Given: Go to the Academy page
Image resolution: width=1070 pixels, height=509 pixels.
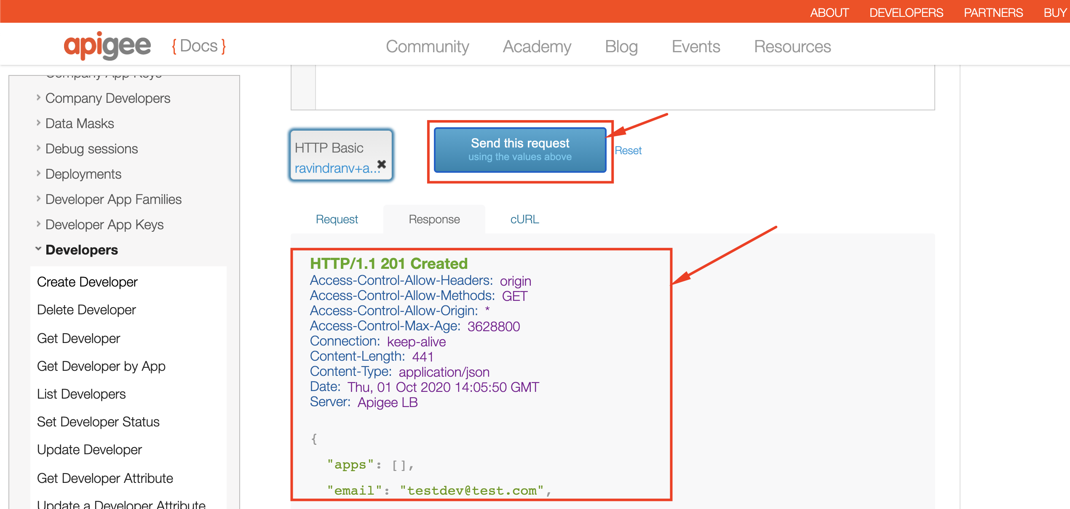Looking at the screenshot, I should coord(537,46).
